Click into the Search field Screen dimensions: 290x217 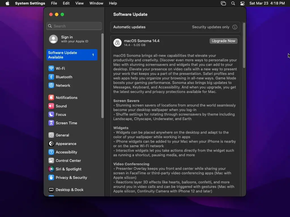click(74, 26)
